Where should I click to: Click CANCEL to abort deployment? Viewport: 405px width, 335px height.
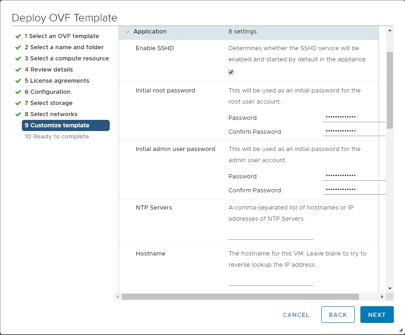(296, 315)
